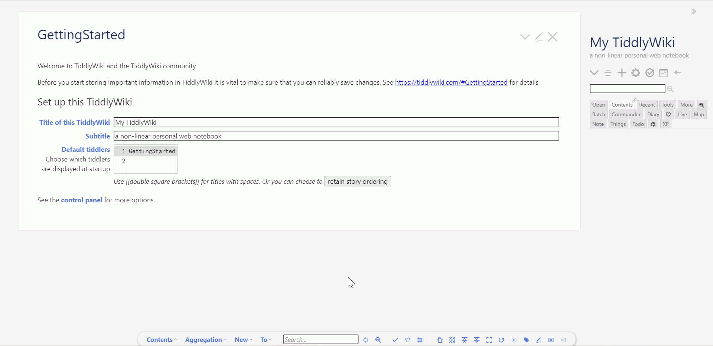
Task: Open the Aggregation dropdown in bottom bar
Action: tap(205, 340)
